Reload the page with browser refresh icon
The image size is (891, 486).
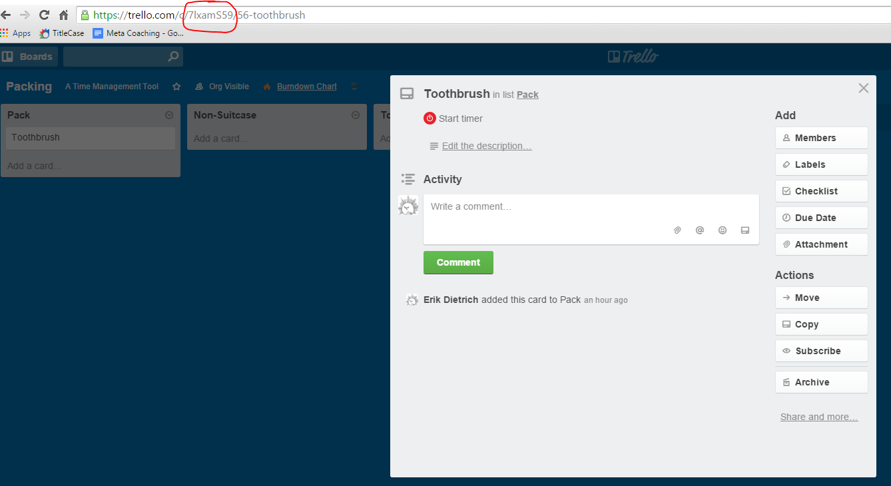(x=45, y=15)
